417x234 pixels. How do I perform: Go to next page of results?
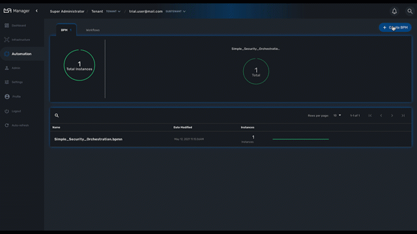[392, 116]
